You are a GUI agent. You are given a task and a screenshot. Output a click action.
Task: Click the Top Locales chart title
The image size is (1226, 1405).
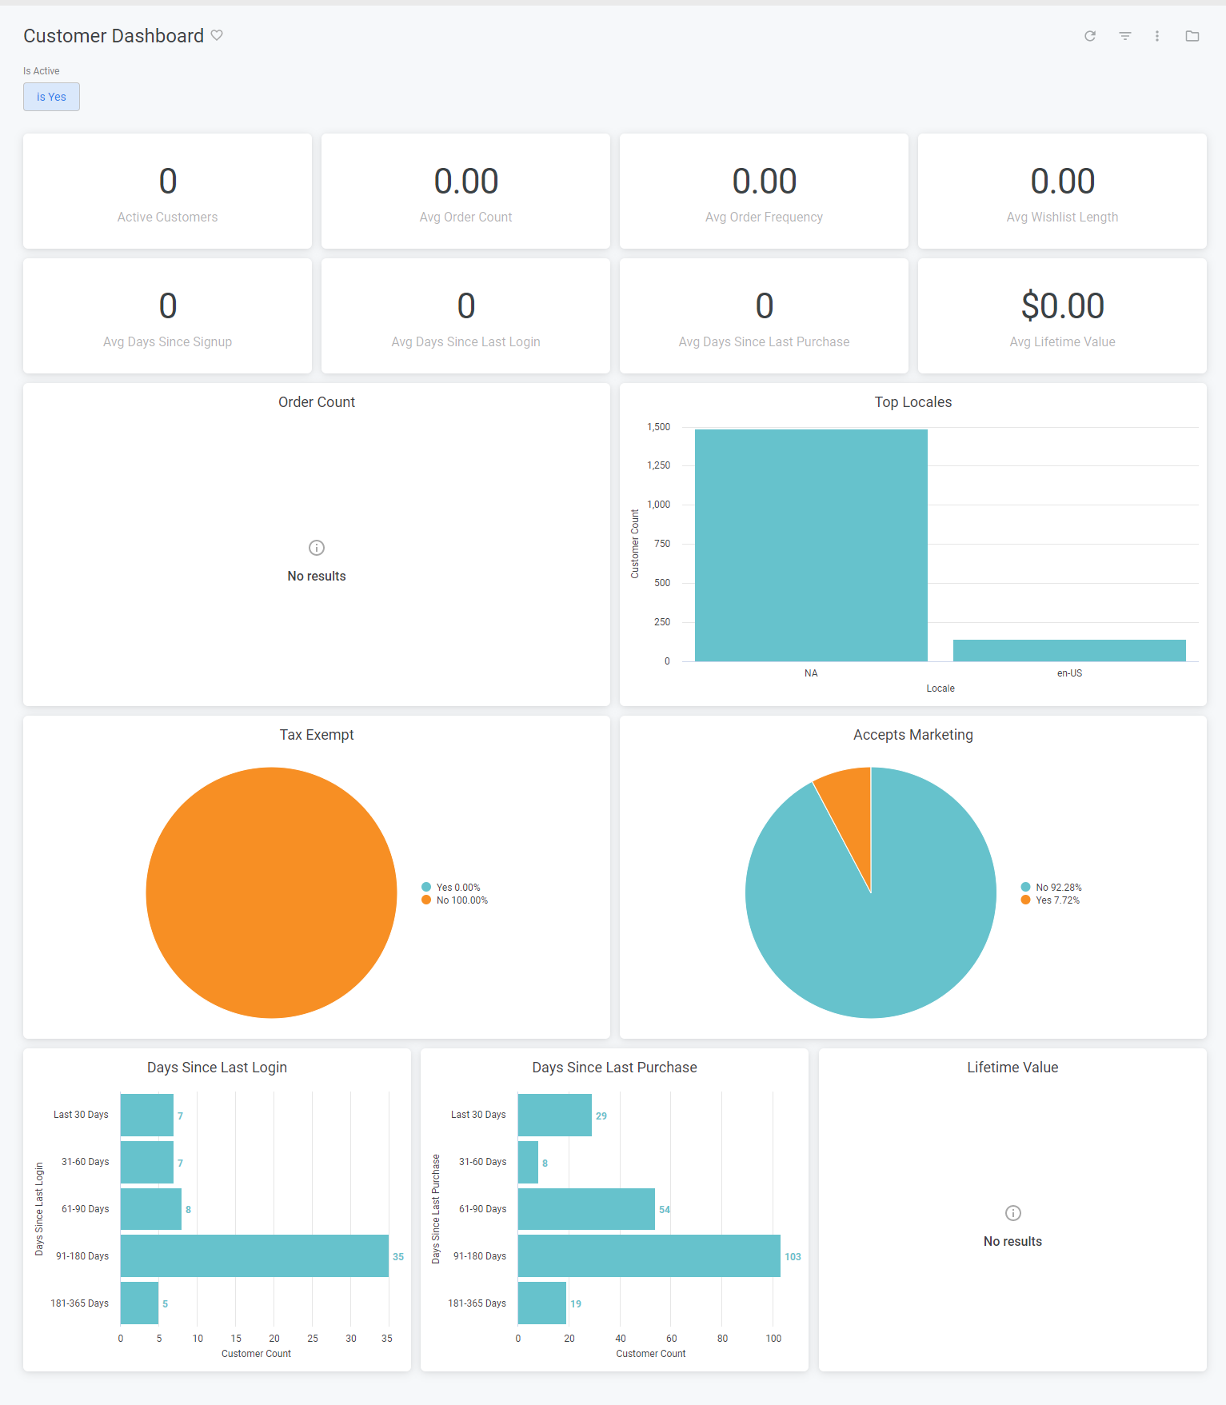click(913, 402)
